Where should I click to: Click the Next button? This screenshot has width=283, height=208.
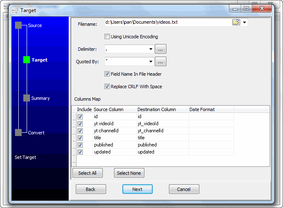137,189
